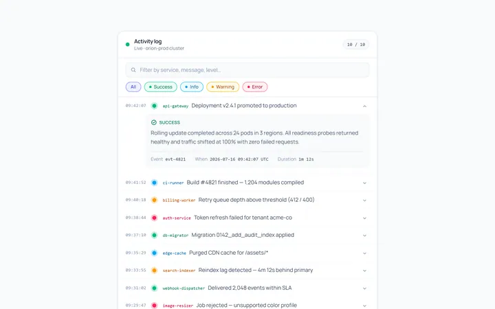Click the Activity log title
Screen dimensions: 495x309
[148, 41]
